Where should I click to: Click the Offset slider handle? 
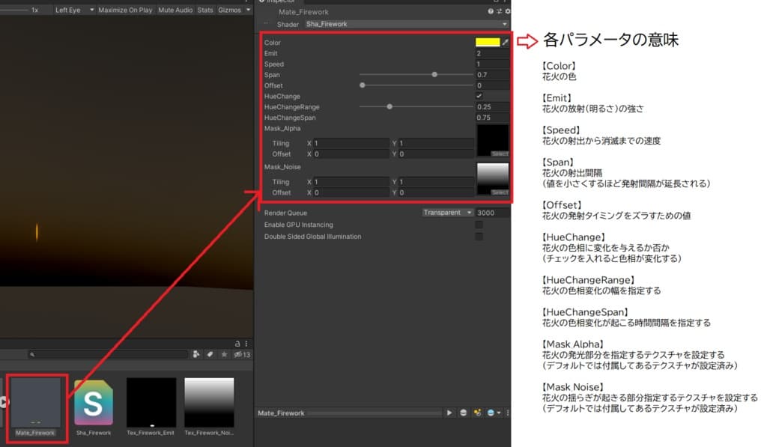(363, 85)
